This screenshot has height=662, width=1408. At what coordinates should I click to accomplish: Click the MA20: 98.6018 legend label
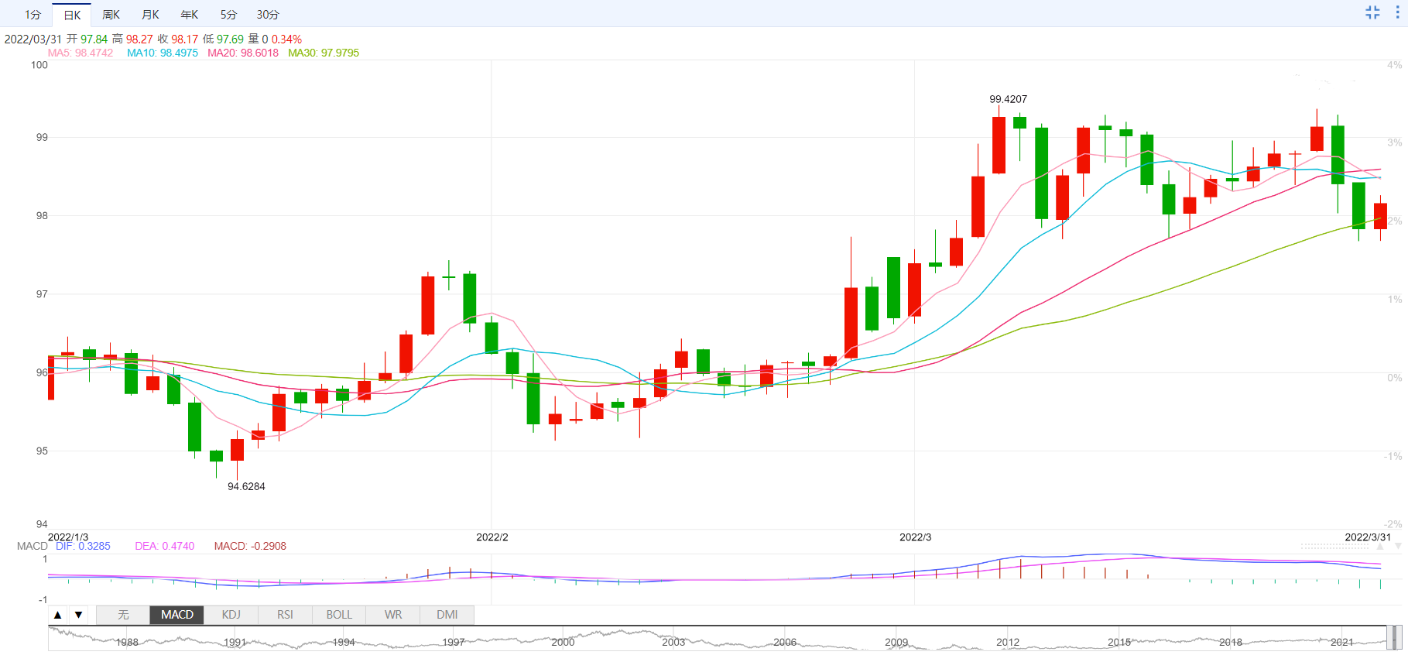pyautogui.click(x=243, y=53)
